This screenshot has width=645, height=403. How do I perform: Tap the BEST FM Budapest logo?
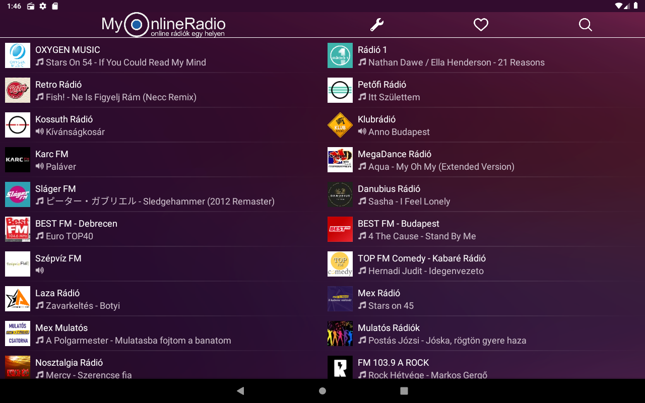340,229
